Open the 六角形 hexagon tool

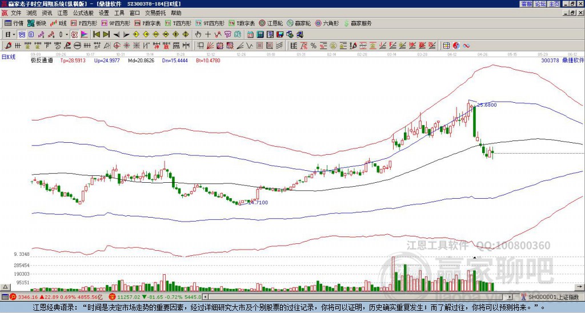pos(327,23)
